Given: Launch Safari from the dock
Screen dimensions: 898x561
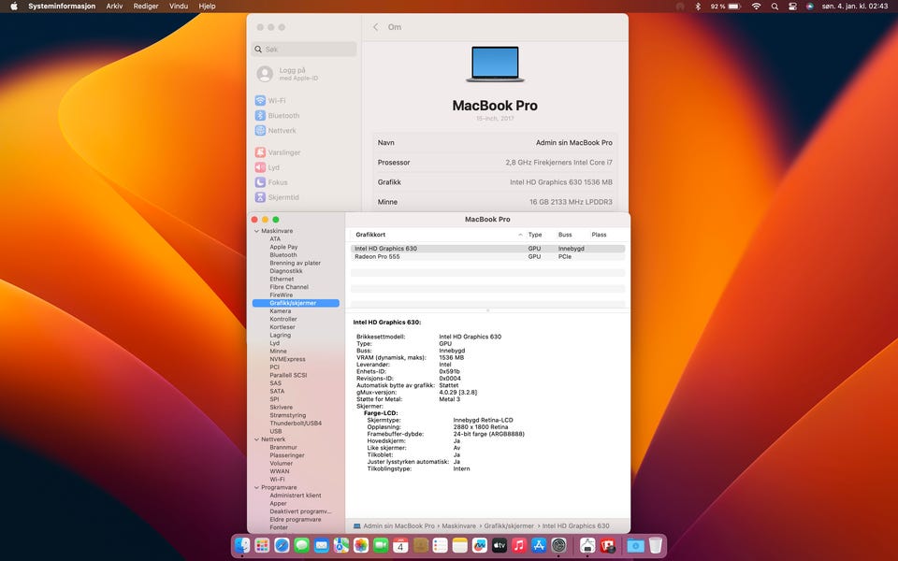Looking at the screenshot, I should point(282,545).
